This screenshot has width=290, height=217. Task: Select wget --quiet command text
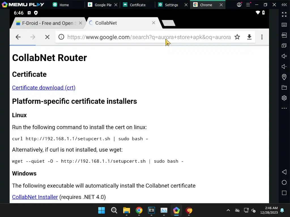click(98, 161)
